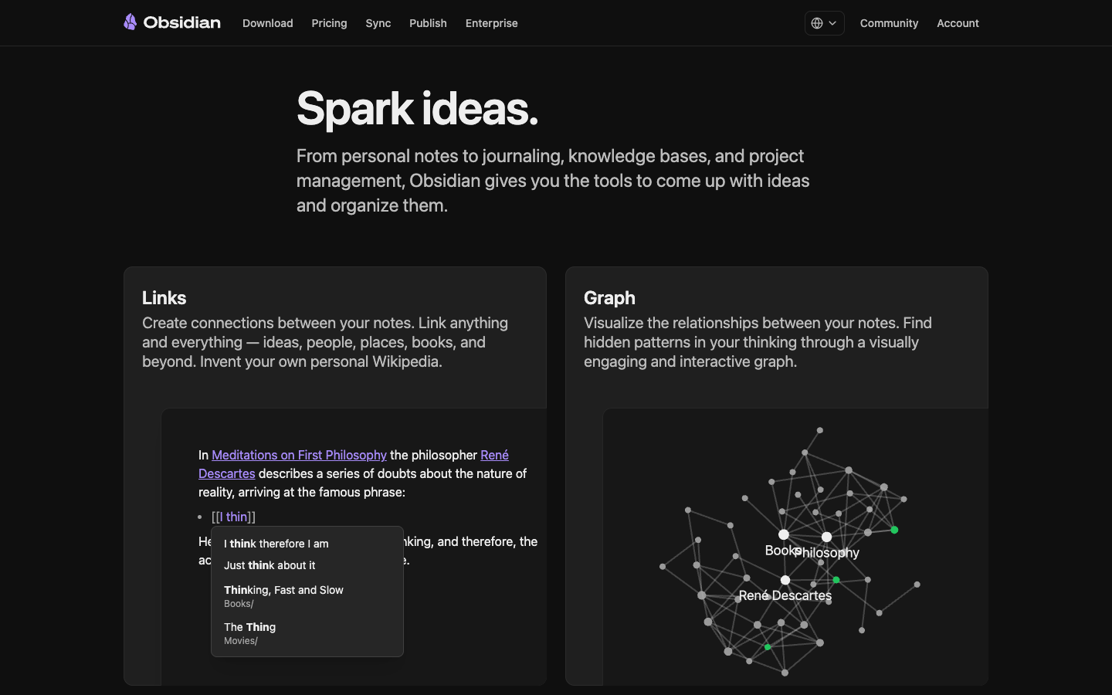
Task: Open the Download page
Action: tap(267, 23)
